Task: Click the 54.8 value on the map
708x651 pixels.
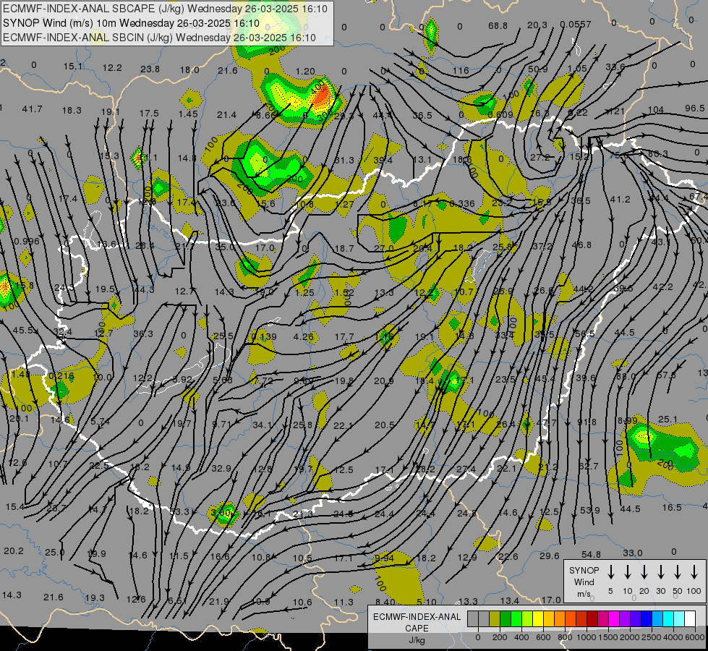Action: click(x=591, y=554)
